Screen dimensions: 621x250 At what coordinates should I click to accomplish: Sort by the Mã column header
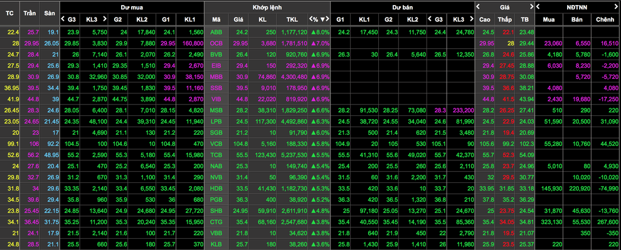click(216, 19)
